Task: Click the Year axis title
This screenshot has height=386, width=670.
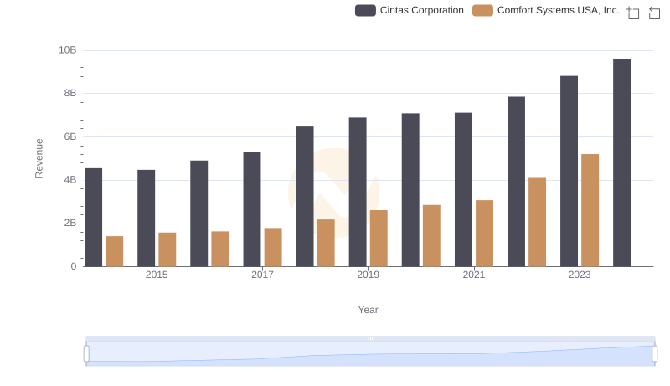Action: click(x=368, y=310)
